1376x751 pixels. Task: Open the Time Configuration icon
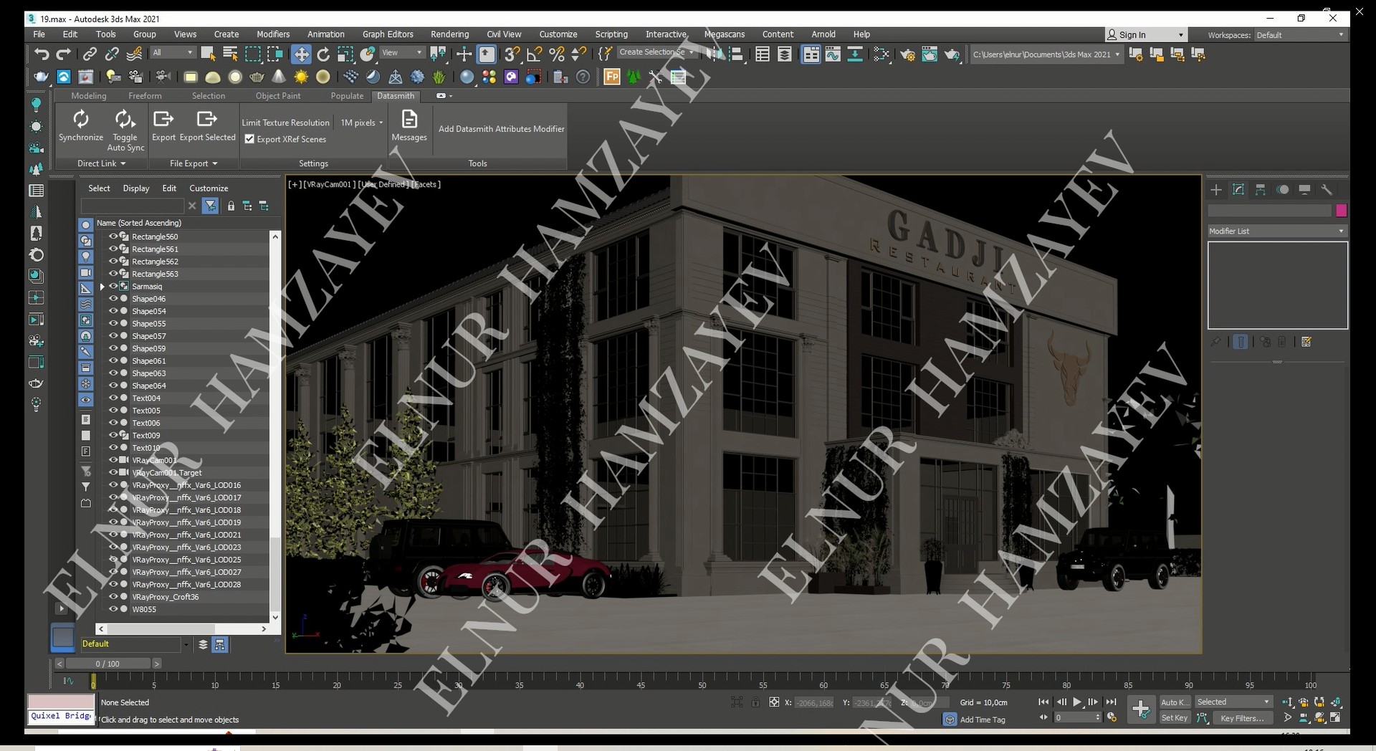(x=1112, y=717)
